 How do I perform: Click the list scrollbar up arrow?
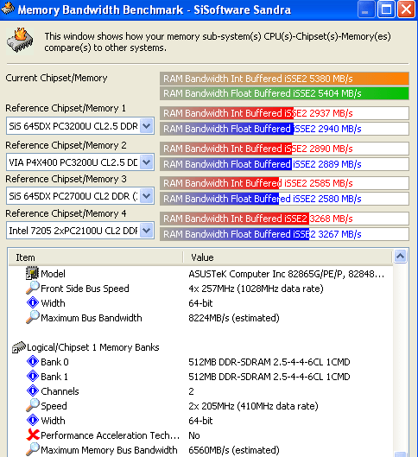400,257
